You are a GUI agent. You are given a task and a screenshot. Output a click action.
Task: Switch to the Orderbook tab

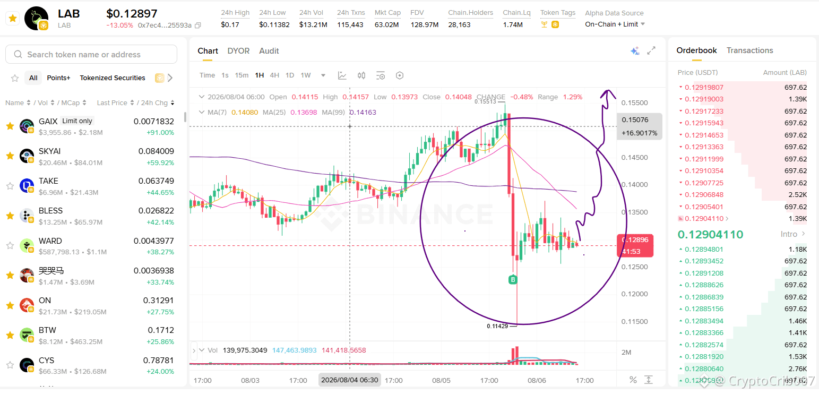(696, 50)
